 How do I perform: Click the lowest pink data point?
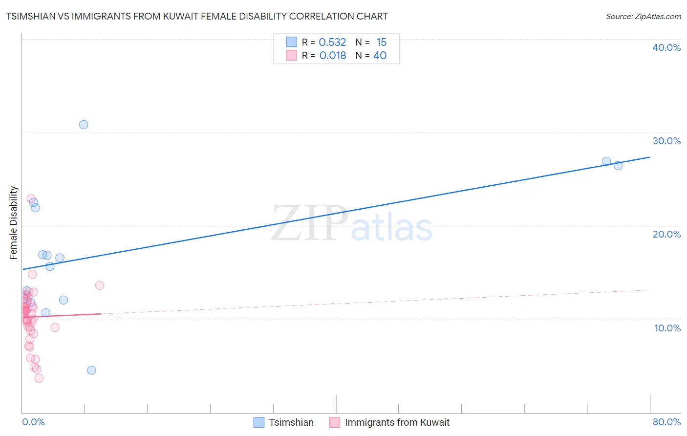(x=39, y=378)
